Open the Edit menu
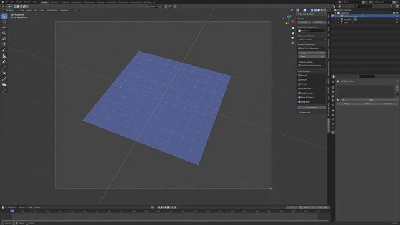The height and width of the screenshot is (225, 400). point(12,2)
